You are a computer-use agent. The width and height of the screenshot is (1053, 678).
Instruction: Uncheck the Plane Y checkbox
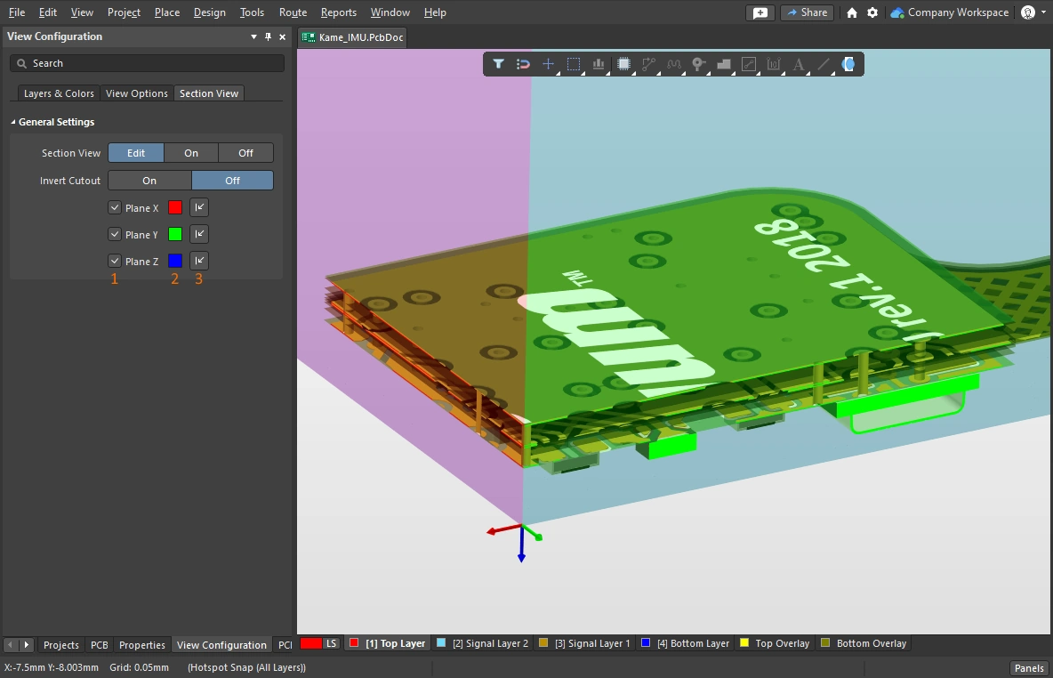click(x=115, y=234)
